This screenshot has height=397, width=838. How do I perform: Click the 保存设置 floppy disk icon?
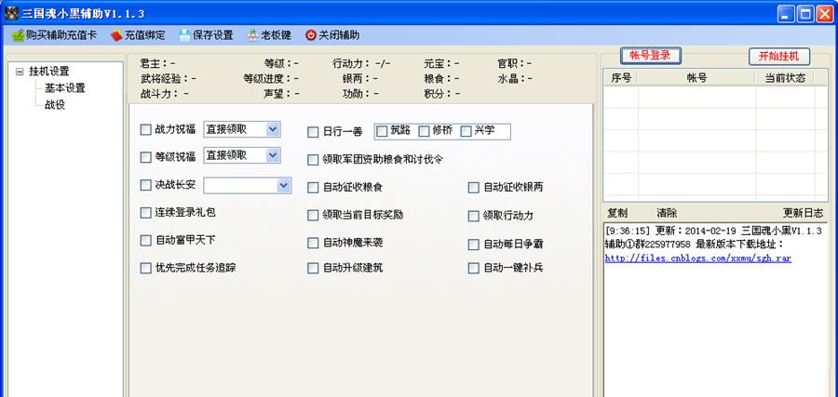184,35
